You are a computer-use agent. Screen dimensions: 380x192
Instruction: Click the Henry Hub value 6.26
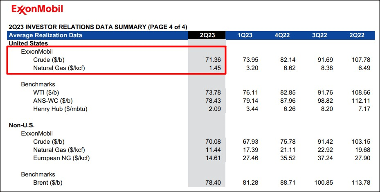pos(290,109)
